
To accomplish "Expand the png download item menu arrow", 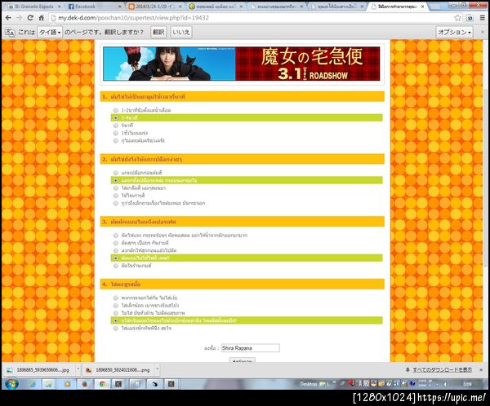I will tap(157, 370).
